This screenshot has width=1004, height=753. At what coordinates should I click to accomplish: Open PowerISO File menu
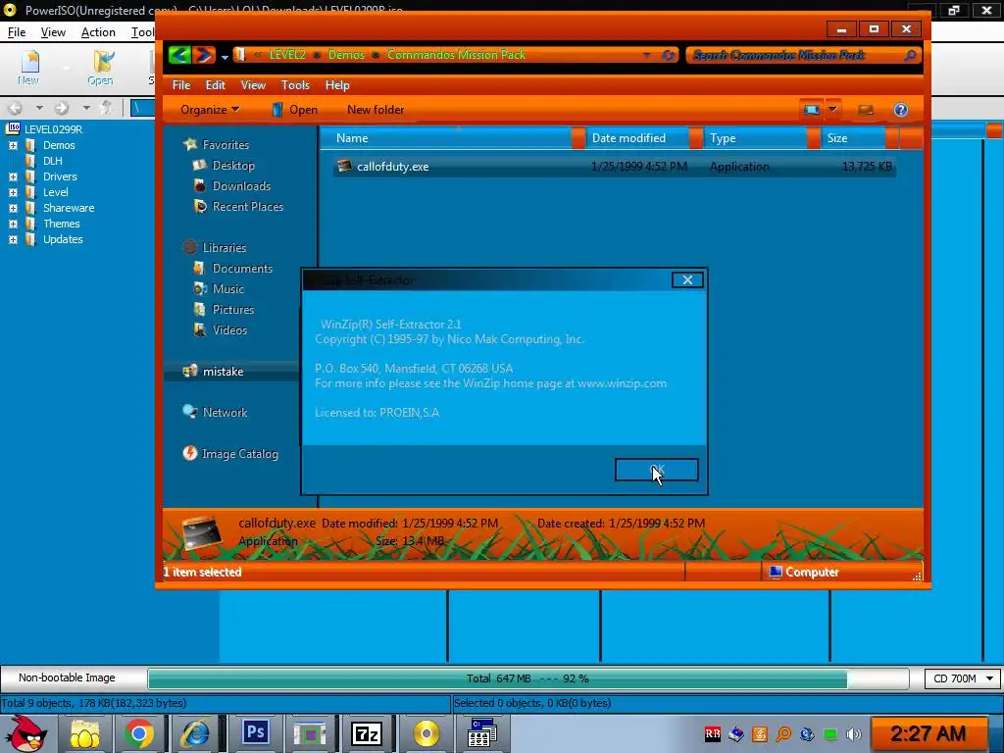tap(17, 32)
